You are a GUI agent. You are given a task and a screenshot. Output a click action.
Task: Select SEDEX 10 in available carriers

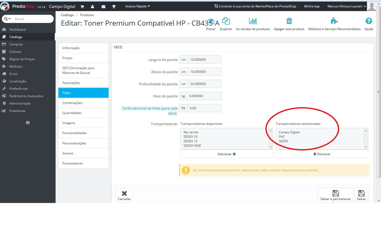click(x=190, y=137)
